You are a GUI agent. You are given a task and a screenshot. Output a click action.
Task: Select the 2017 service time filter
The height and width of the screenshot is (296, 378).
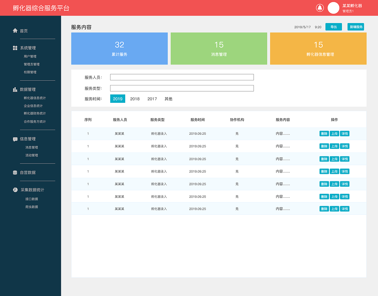pos(152,99)
